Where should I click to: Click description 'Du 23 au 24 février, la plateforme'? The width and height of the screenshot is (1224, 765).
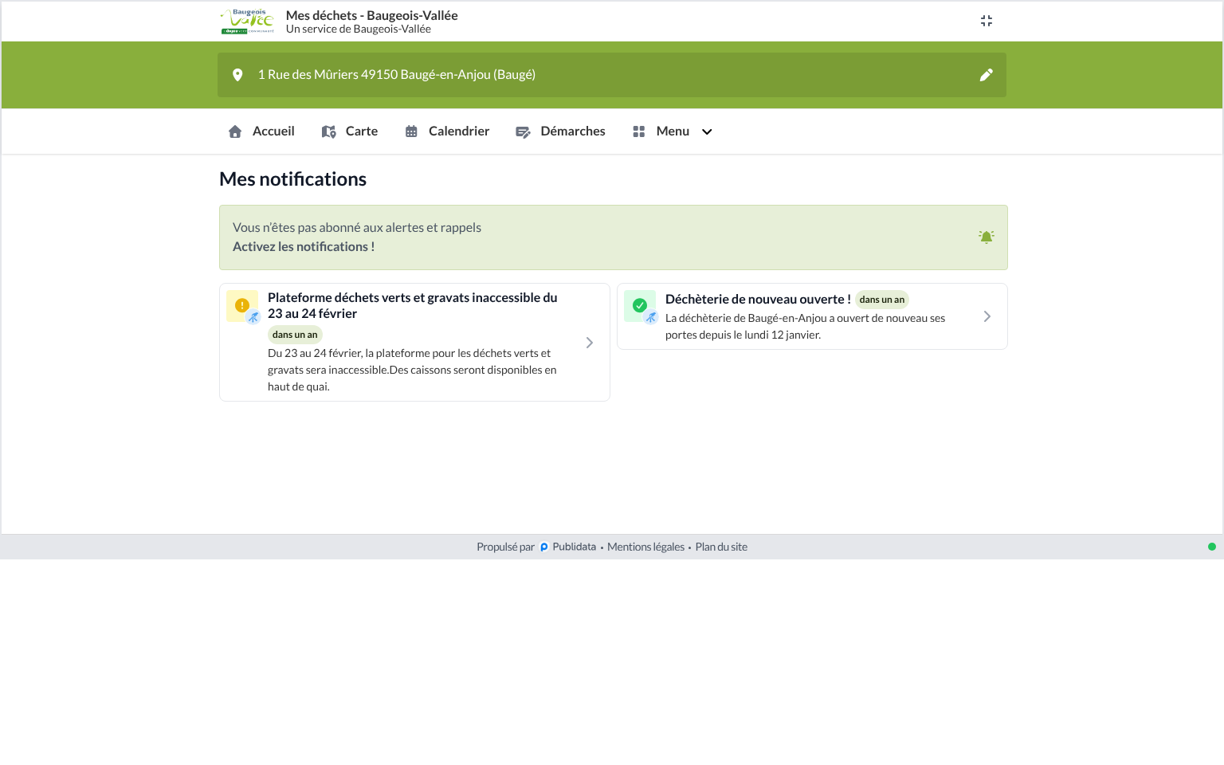tap(412, 370)
